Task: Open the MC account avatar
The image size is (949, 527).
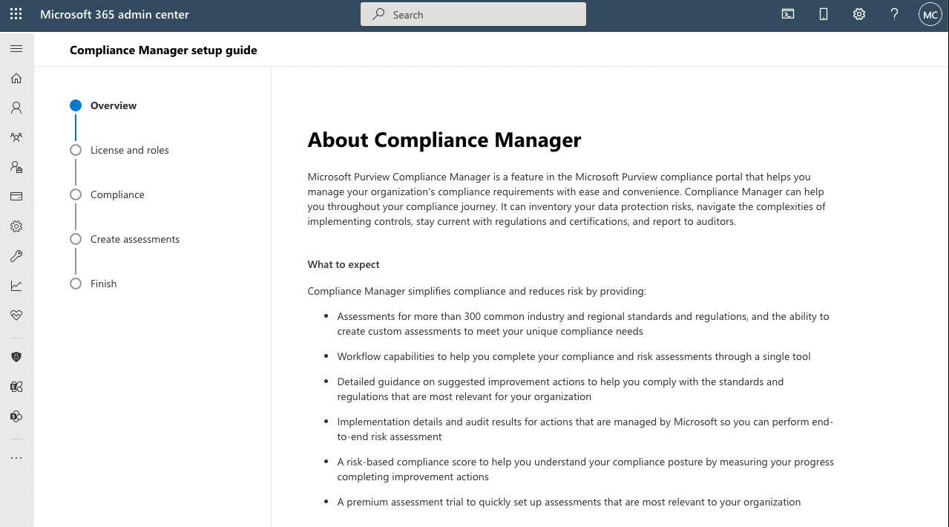Action: click(930, 13)
